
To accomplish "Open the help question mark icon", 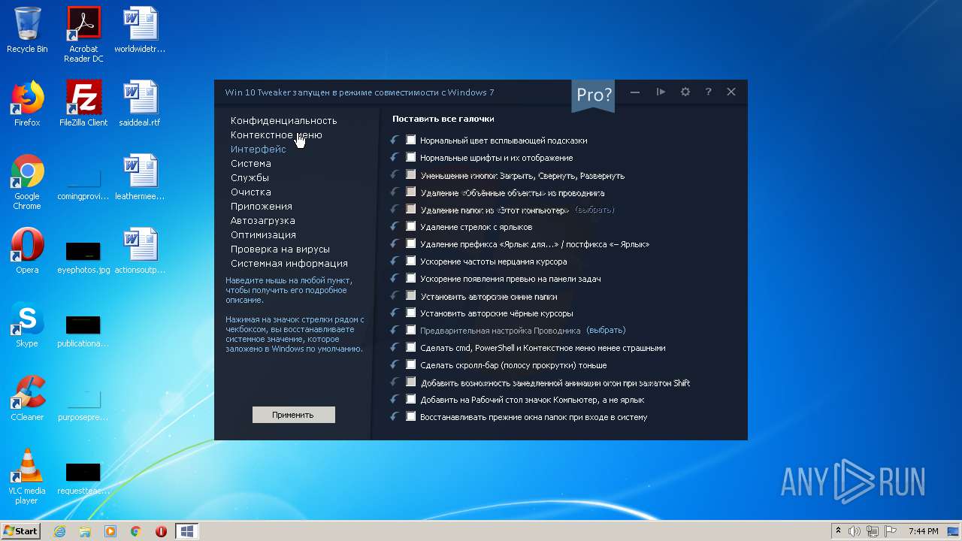I will click(x=708, y=92).
